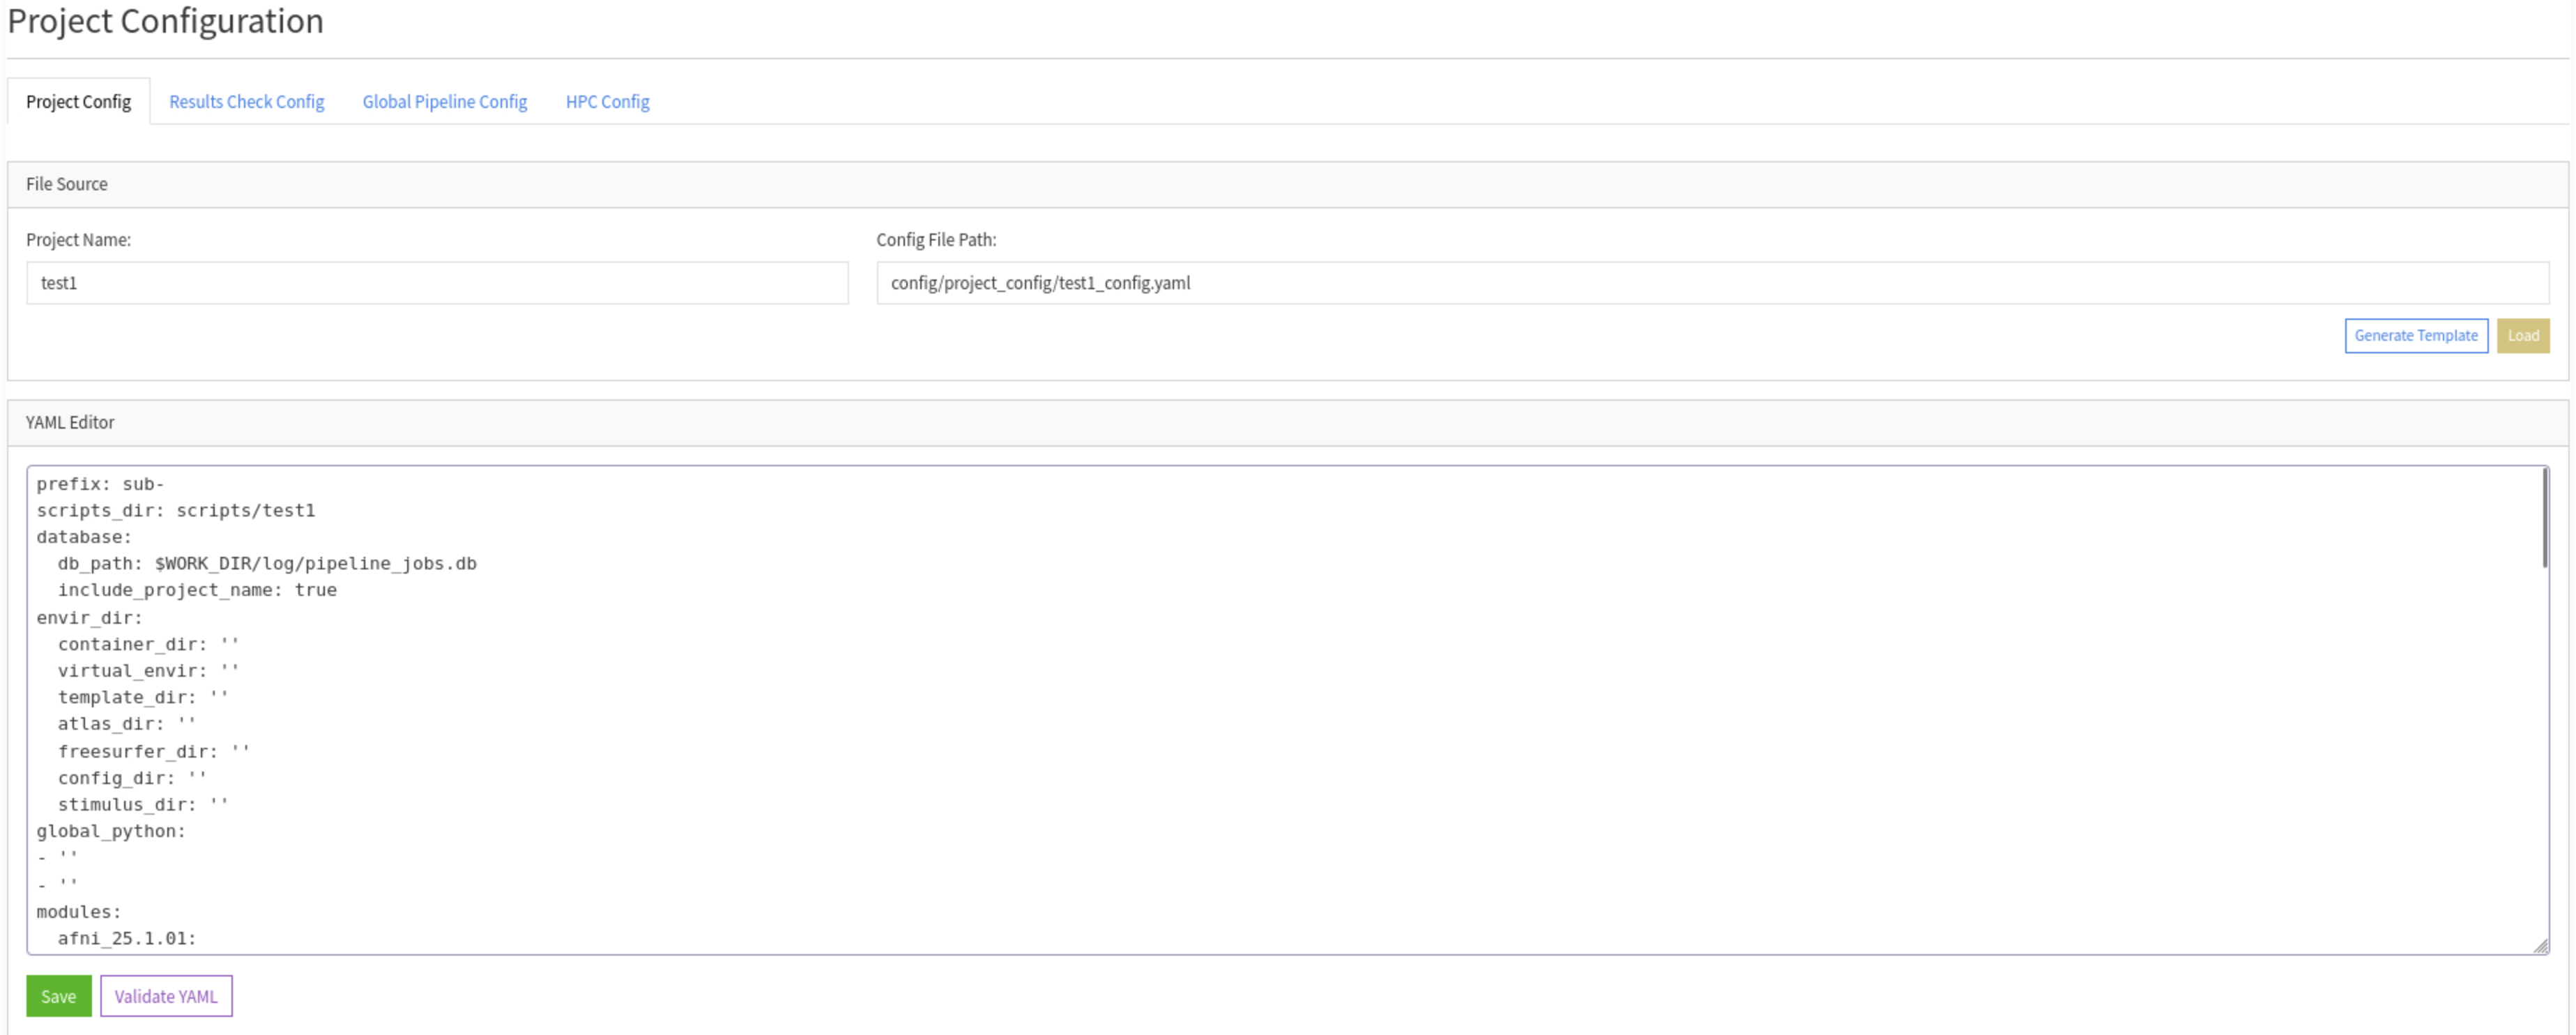Click the 'atlas_dir' line
This screenshot has height=1035, width=2576.
coord(127,724)
